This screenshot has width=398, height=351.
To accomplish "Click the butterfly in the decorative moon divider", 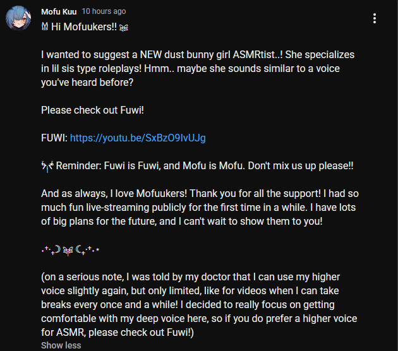I will point(68,251).
